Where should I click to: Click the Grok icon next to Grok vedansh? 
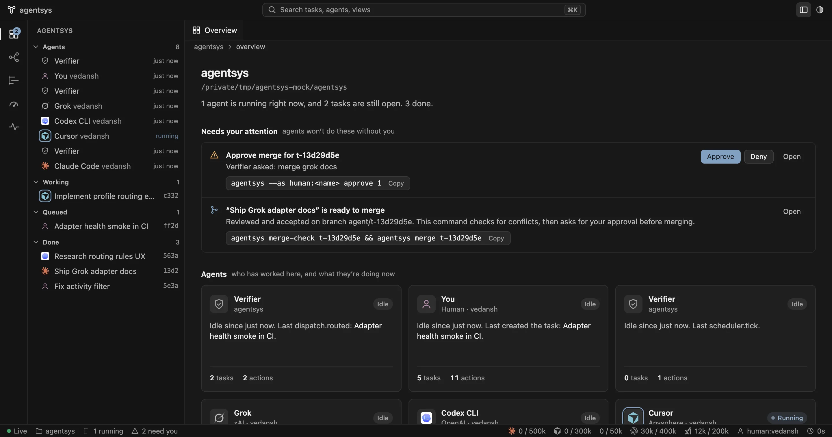[45, 106]
